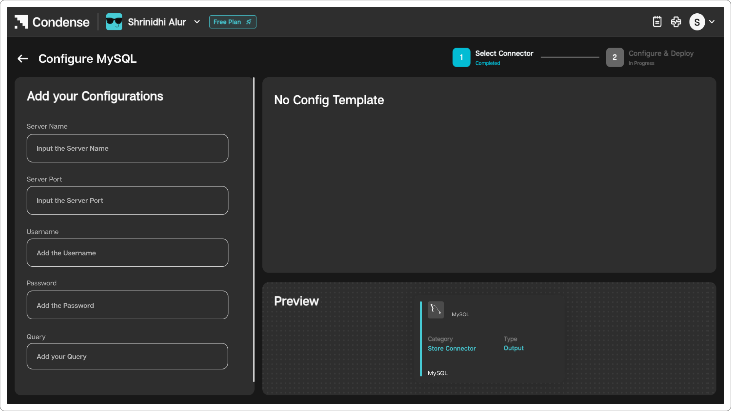Click the No Config Template heading
The width and height of the screenshot is (731, 411).
329,100
